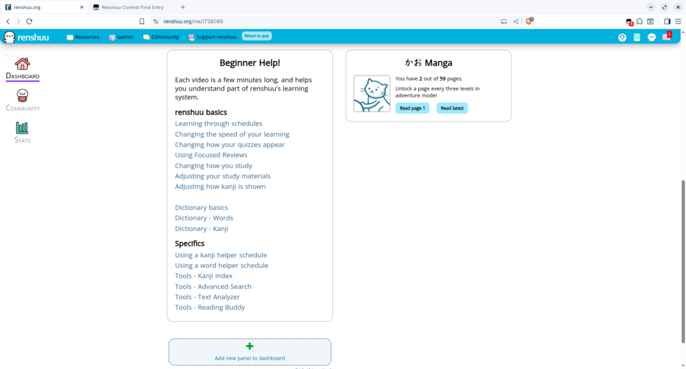Open the browser extensions puzzle icon
The image size is (686, 369).
pyautogui.click(x=639, y=21)
